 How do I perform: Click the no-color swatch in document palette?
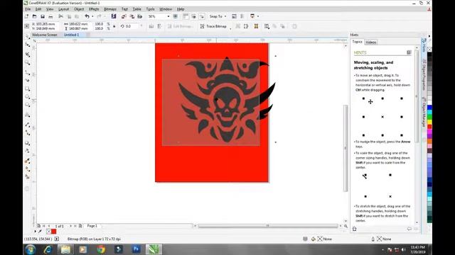(x=48, y=232)
